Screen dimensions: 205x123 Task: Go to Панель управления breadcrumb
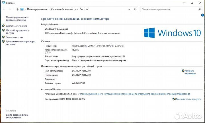(x=37, y=9)
